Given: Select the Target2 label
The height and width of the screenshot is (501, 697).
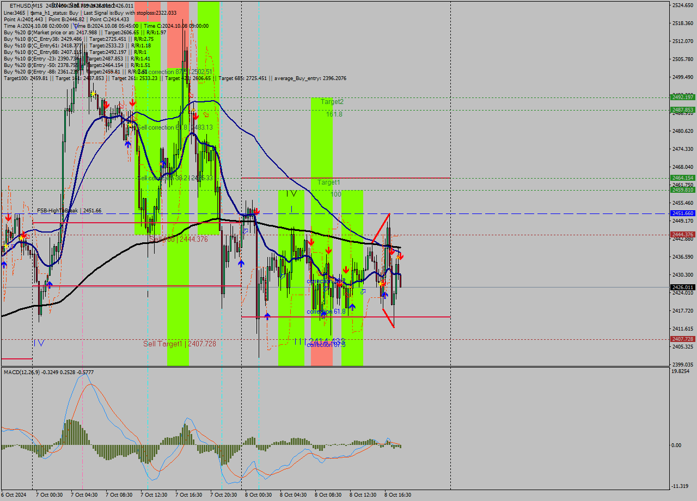Looking at the screenshot, I should pos(332,102).
